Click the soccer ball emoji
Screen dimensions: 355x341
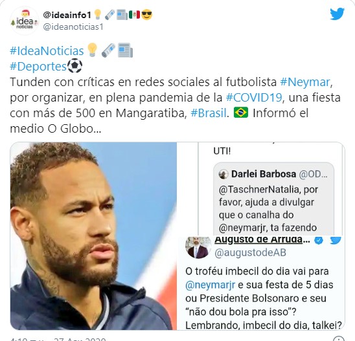click(74, 66)
